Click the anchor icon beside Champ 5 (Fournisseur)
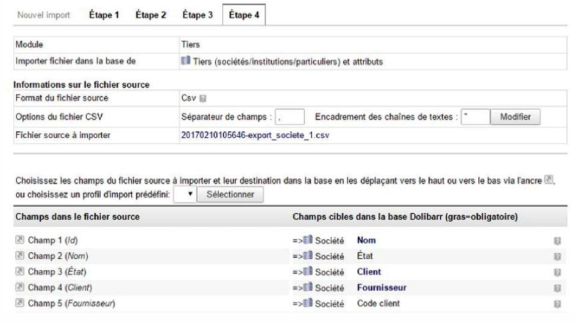The image size is (576, 321). [20, 303]
